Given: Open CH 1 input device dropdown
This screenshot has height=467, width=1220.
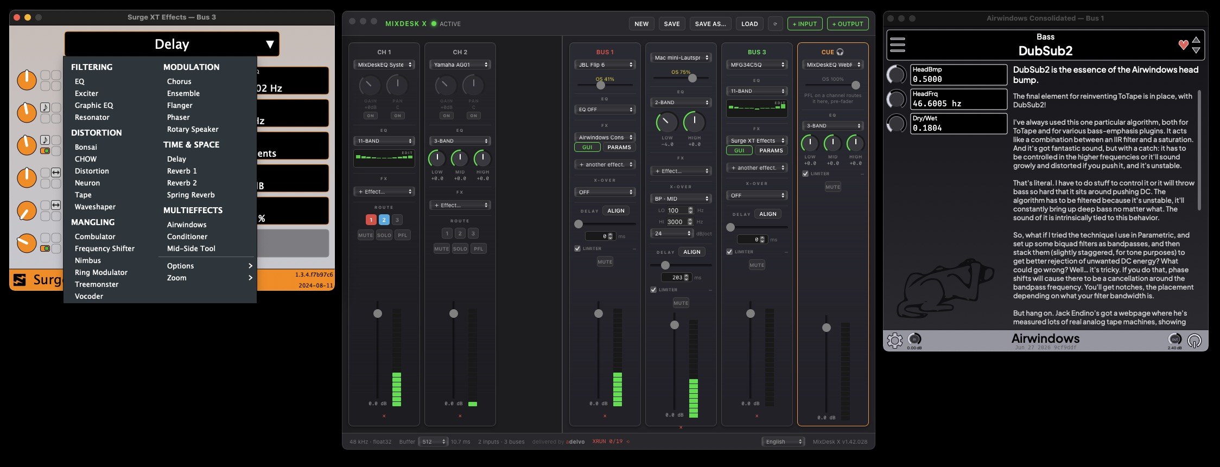Looking at the screenshot, I should [x=384, y=65].
